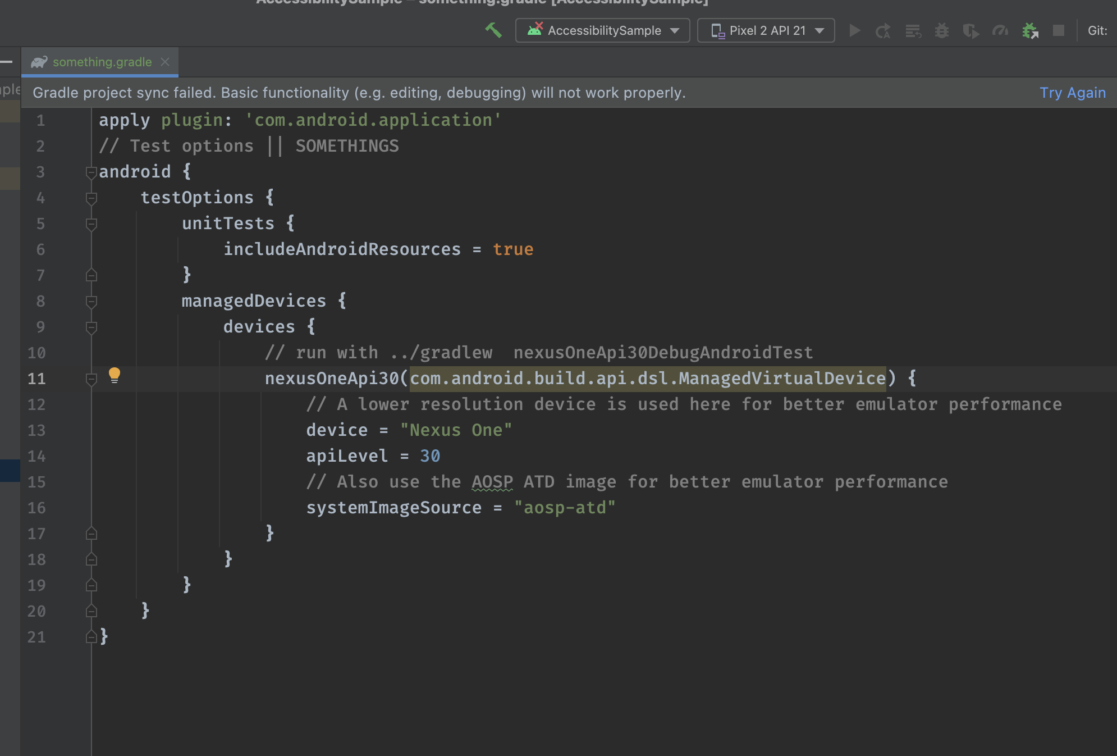
Task: Open the Git menu label
Action: pos(1098,30)
